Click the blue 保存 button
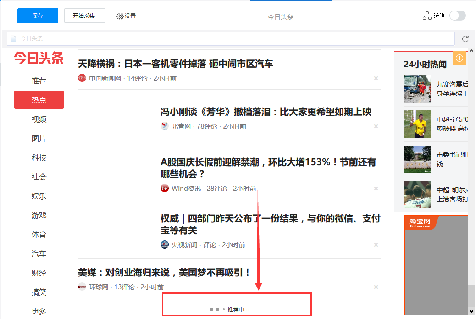 click(38, 16)
